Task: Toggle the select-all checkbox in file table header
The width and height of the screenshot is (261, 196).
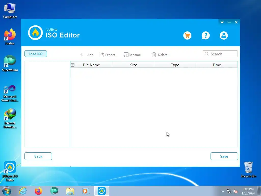Action: click(x=73, y=65)
